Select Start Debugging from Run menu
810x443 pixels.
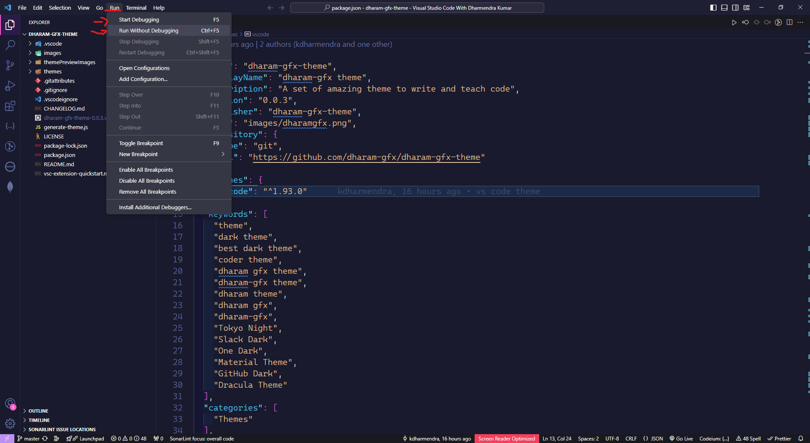(x=169, y=20)
